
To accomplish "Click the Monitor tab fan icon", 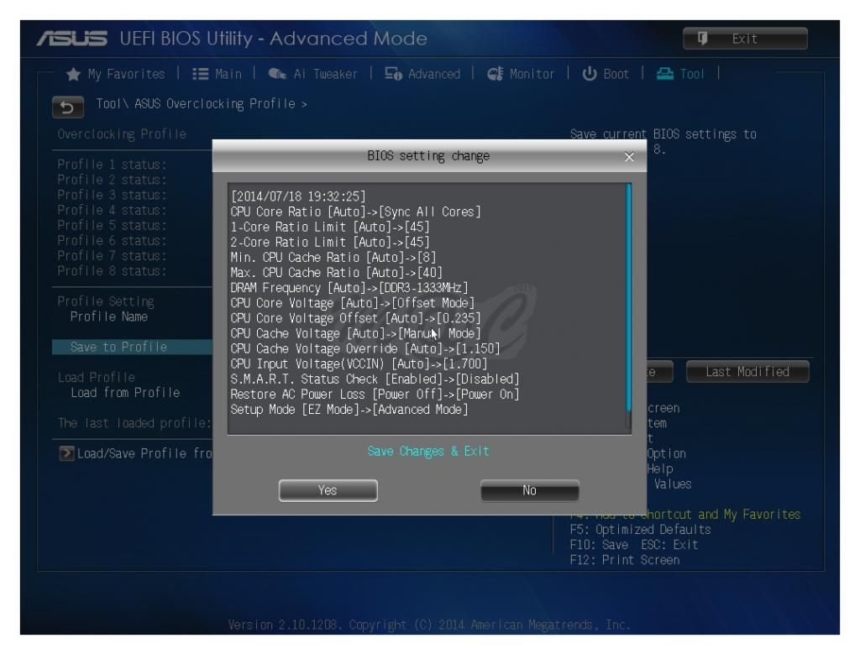I will pyautogui.click(x=496, y=74).
